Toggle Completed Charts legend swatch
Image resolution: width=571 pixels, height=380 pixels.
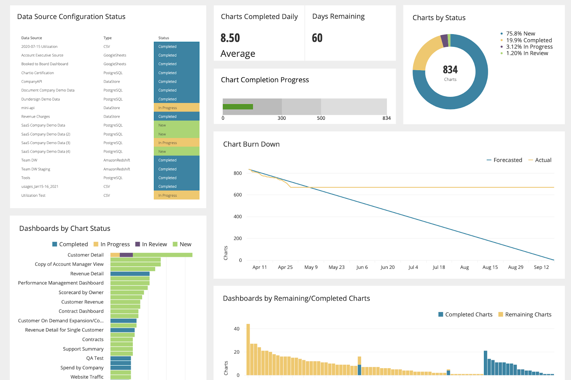pyautogui.click(x=441, y=314)
